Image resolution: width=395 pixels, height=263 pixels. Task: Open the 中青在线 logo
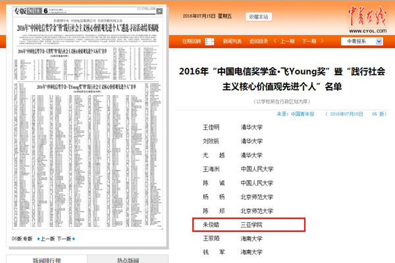[367, 16]
